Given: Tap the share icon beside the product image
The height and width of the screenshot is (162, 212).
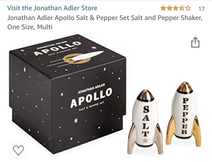Looking at the screenshot, I should tap(195, 42).
